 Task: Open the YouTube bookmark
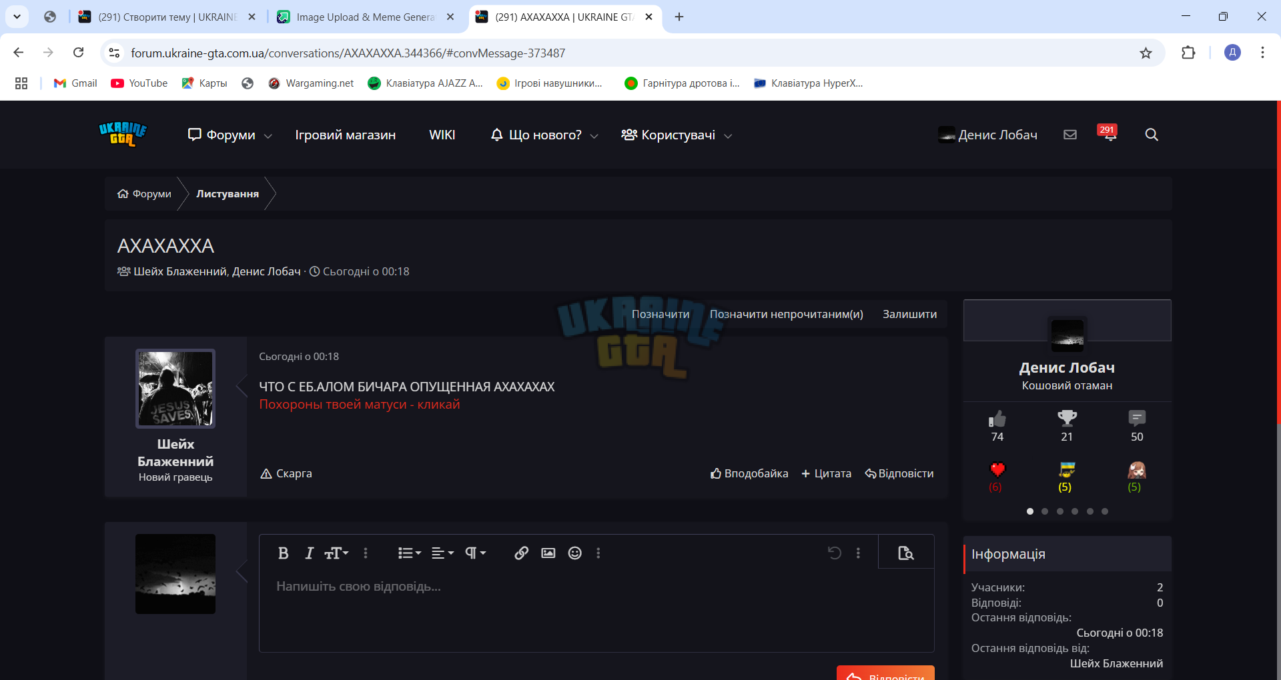click(x=139, y=83)
